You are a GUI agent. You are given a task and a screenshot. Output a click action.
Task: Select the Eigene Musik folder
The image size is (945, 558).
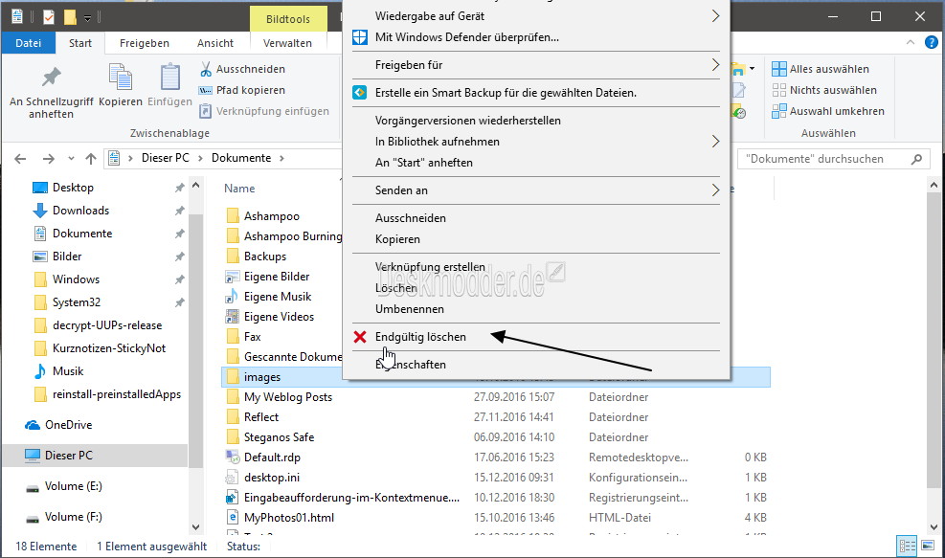click(278, 297)
